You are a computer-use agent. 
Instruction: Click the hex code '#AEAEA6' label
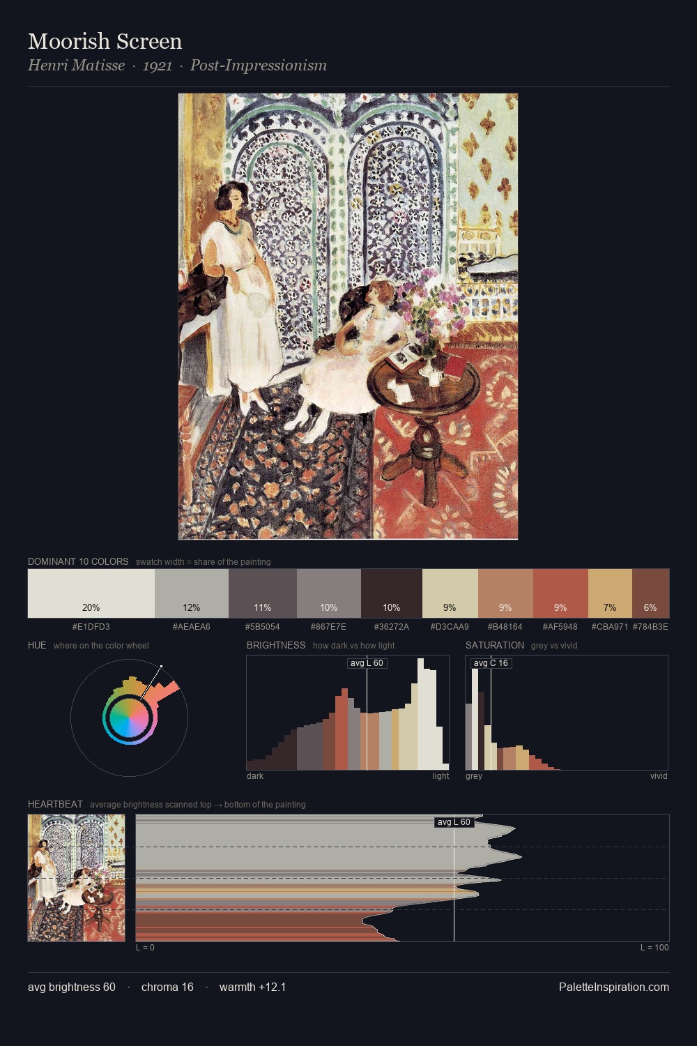click(x=192, y=626)
